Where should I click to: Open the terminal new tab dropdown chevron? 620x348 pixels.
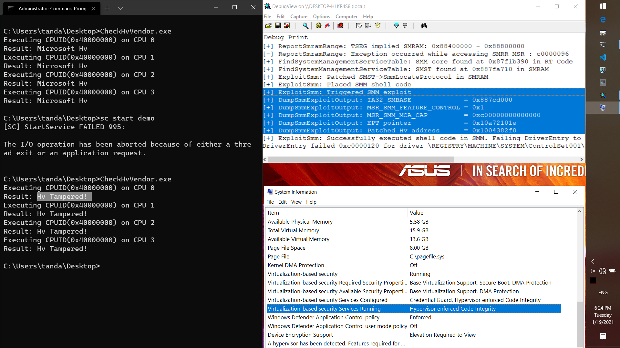120,8
